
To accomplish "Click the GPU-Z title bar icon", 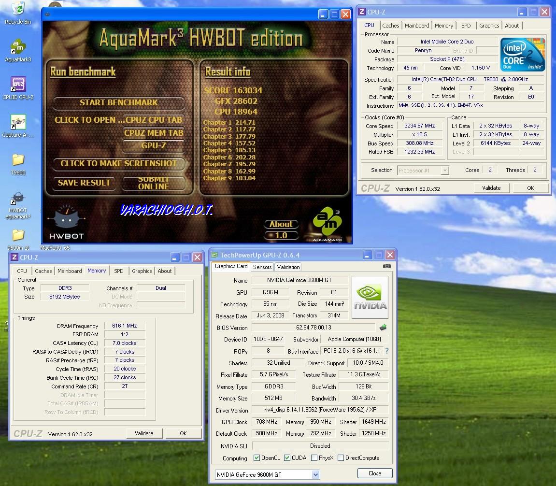I will pyautogui.click(x=214, y=255).
